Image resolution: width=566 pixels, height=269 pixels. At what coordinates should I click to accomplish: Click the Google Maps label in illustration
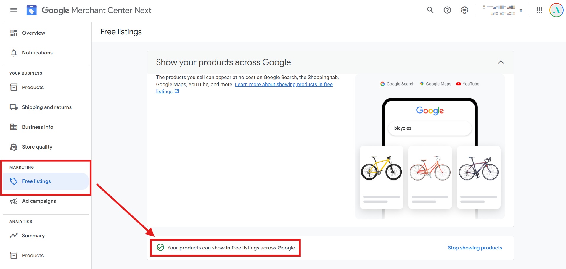435,84
